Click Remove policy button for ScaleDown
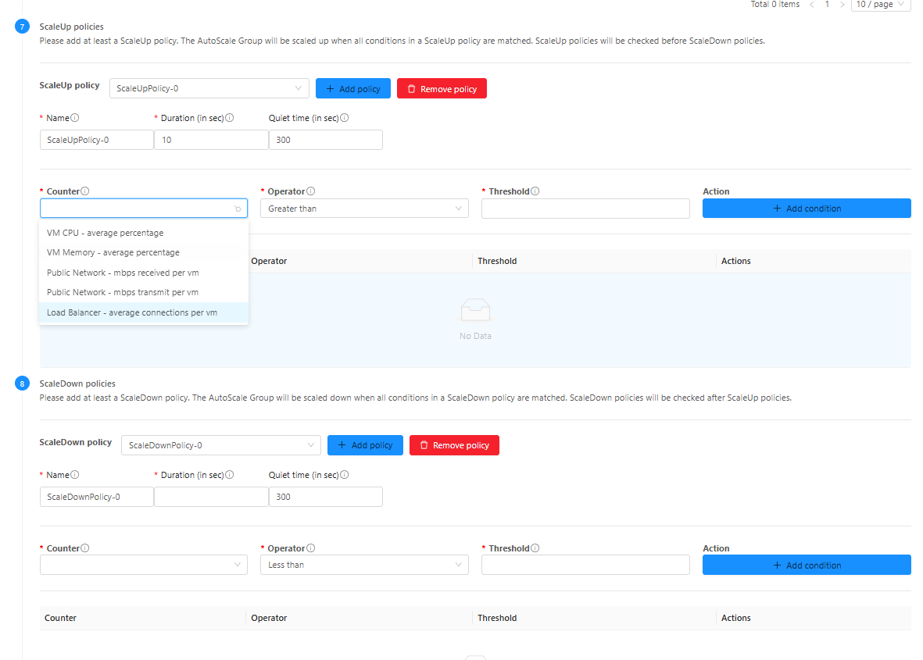Image resolution: width=923 pixels, height=660 pixels. (x=454, y=445)
